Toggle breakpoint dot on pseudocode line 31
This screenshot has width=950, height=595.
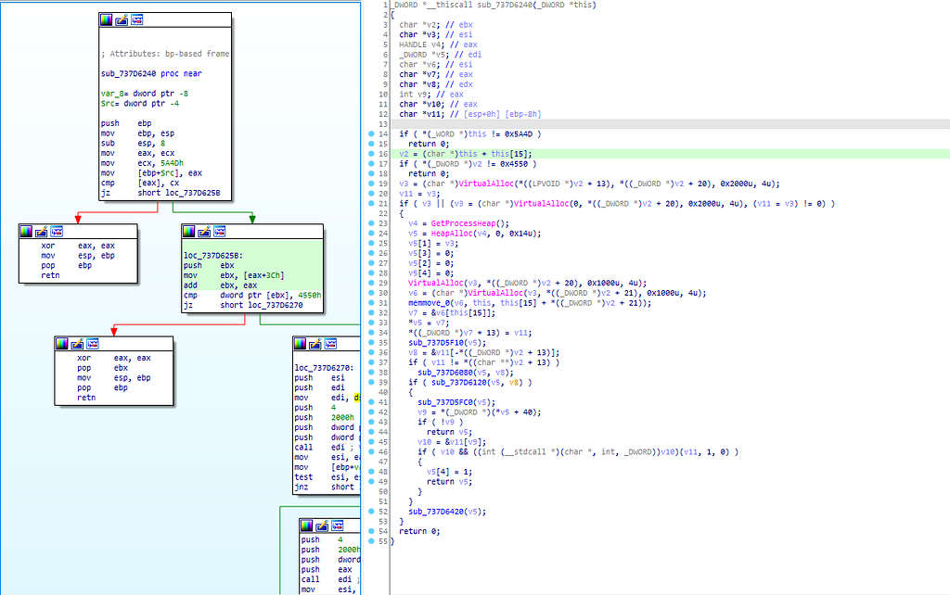pyautogui.click(x=371, y=303)
